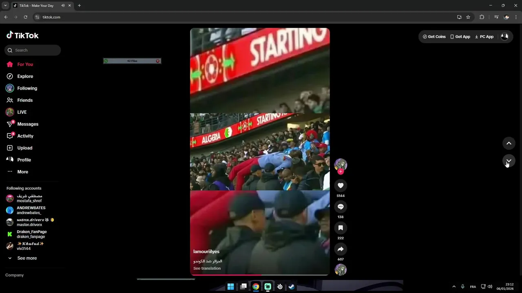Click Get Coins in the top bar

click(x=434, y=37)
